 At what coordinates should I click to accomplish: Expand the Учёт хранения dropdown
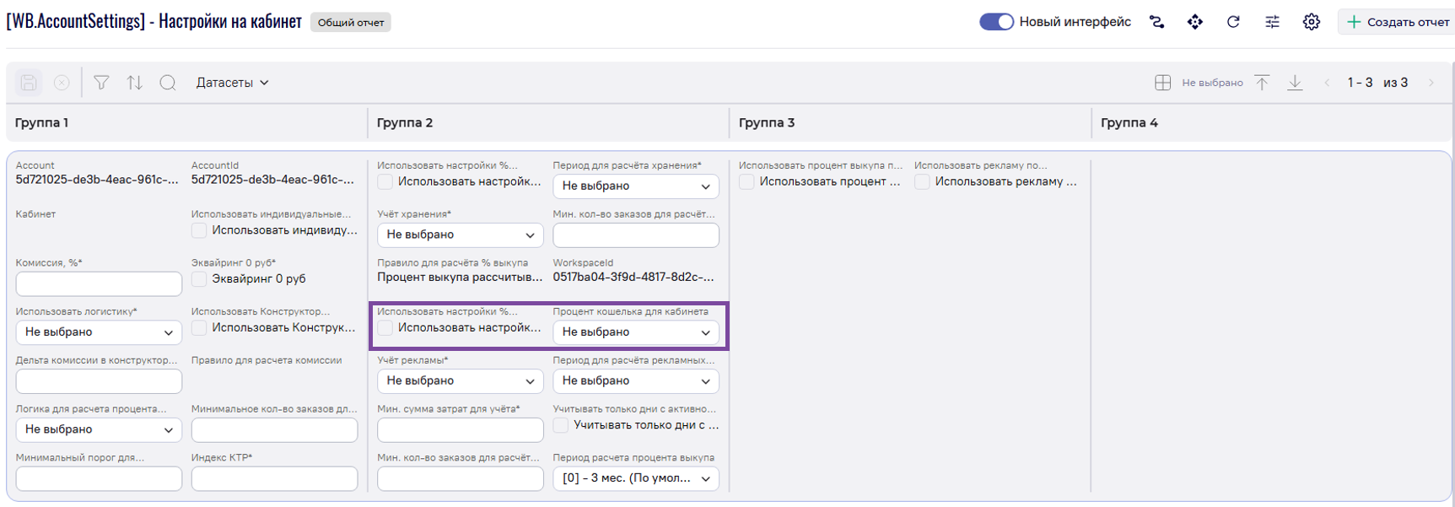[460, 235]
